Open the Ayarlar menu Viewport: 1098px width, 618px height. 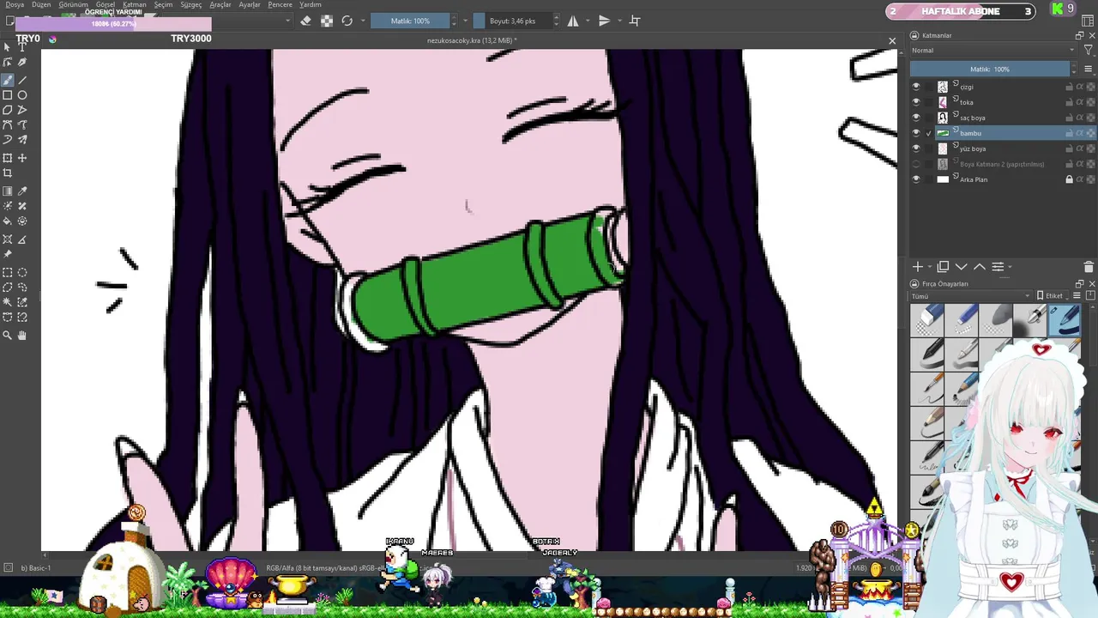click(x=250, y=4)
